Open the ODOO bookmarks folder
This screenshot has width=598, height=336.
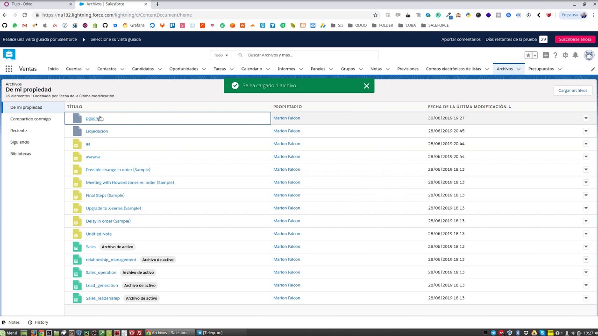tap(357, 25)
